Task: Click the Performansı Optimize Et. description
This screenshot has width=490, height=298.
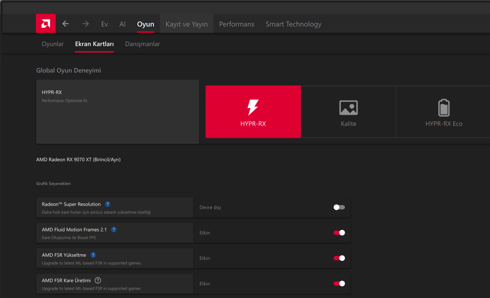Action: pos(65,101)
